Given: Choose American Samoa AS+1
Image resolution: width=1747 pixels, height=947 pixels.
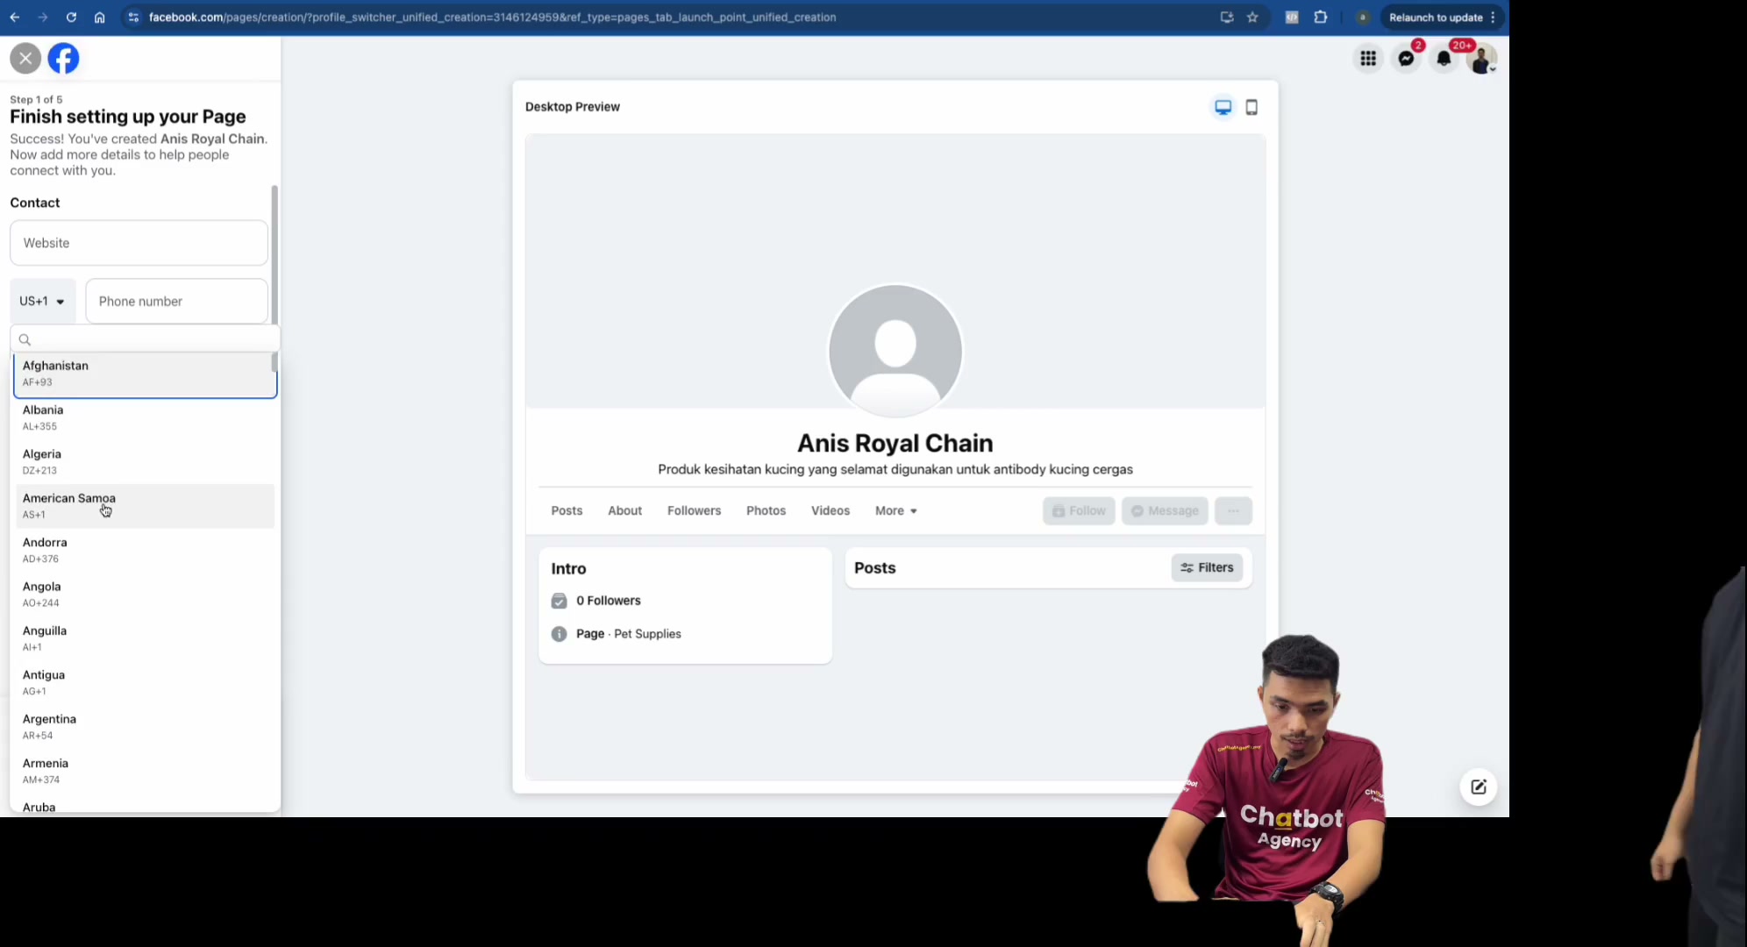Looking at the screenshot, I should coord(146,506).
